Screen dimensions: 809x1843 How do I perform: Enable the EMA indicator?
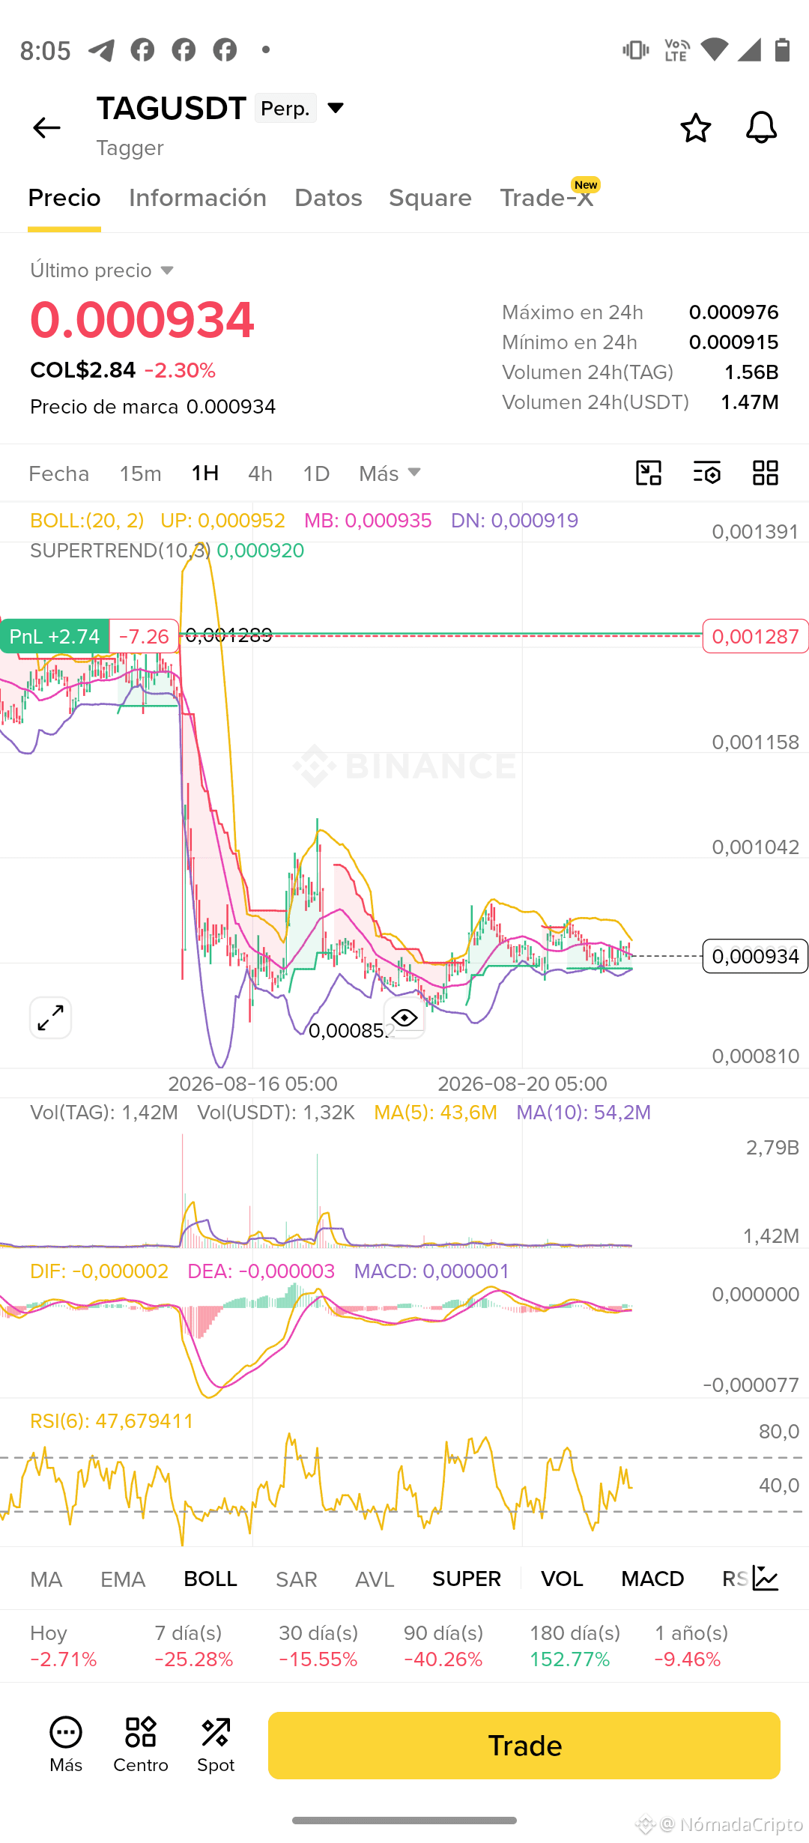coord(123,1579)
